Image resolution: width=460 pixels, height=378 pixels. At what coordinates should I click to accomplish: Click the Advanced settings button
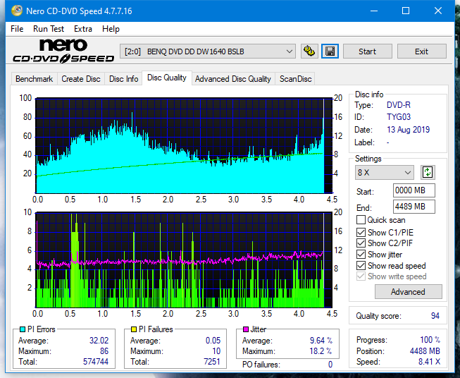point(408,292)
